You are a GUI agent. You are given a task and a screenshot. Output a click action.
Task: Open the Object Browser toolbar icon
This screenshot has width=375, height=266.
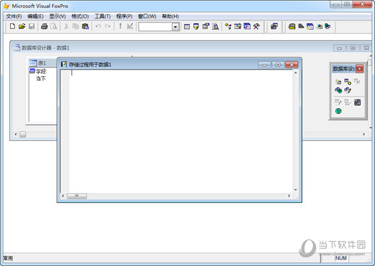tap(237, 27)
